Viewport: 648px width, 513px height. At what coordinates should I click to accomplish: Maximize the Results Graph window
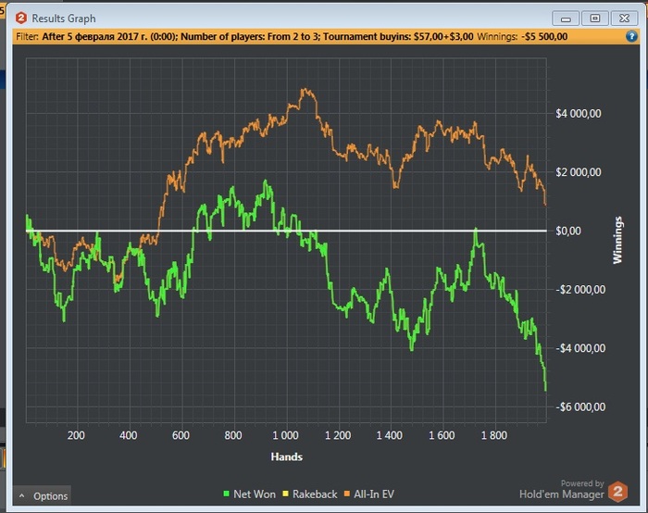click(594, 19)
